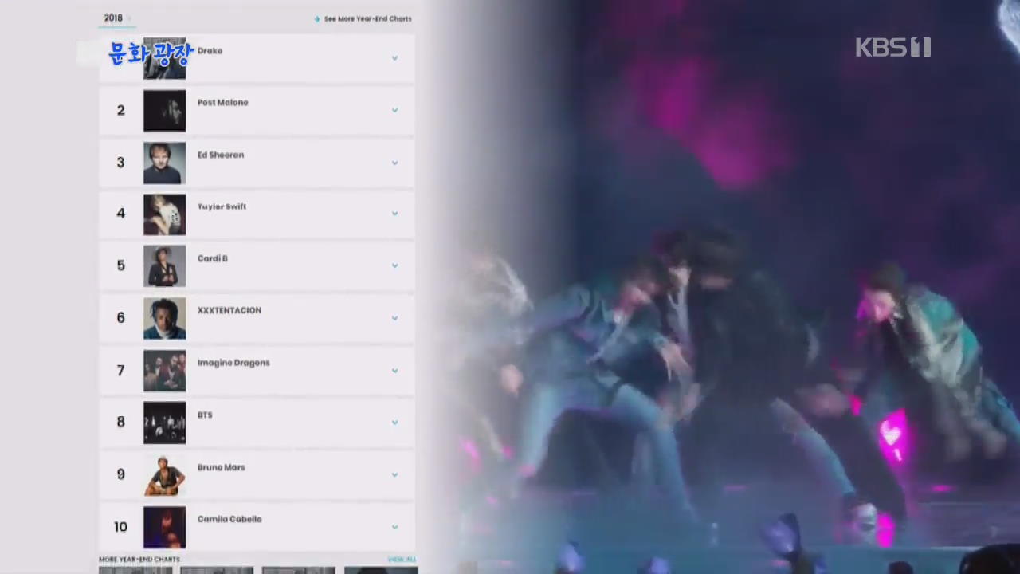Expand the XXXTENTACION row chevron
Image resolution: width=1020 pixels, height=574 pixels.
(x=394, y=318)
